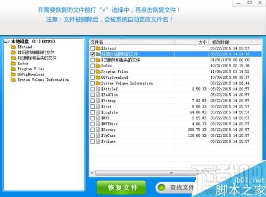Click the Program Files folder icon in tree
This screenshot has height=197, width=266.
(13, 69)
